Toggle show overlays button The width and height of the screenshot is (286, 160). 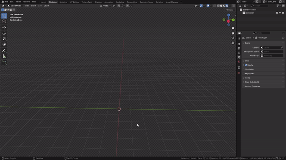[x=208, y=6]
